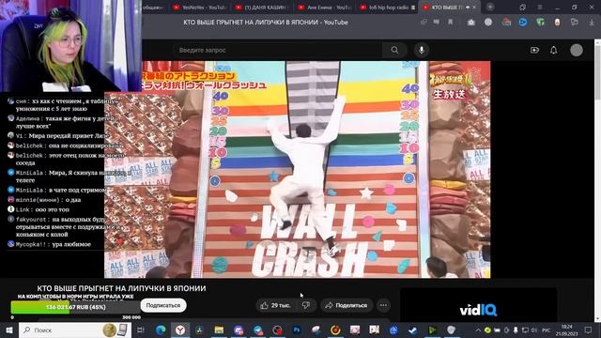Open Task View on the taskbar

click(140, 330)
